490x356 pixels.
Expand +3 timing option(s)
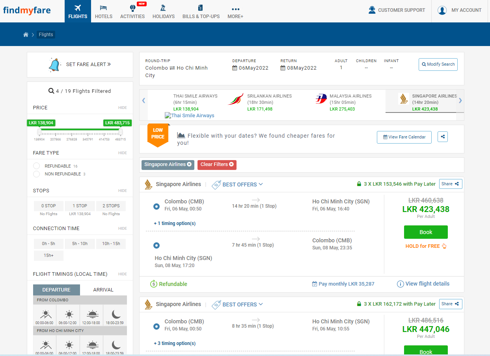click(175, 343)
